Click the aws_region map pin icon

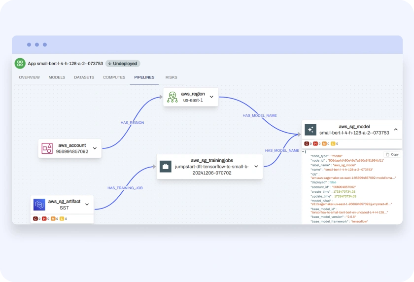(172, 97)
